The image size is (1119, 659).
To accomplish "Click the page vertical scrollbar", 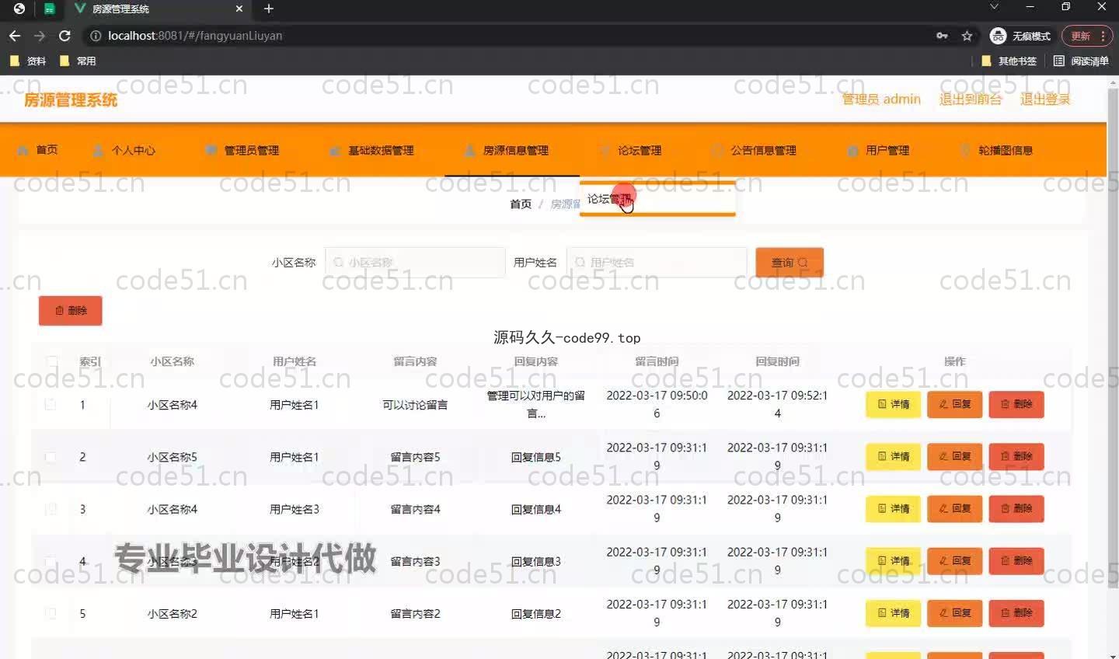I will (x=1112, y=311).
